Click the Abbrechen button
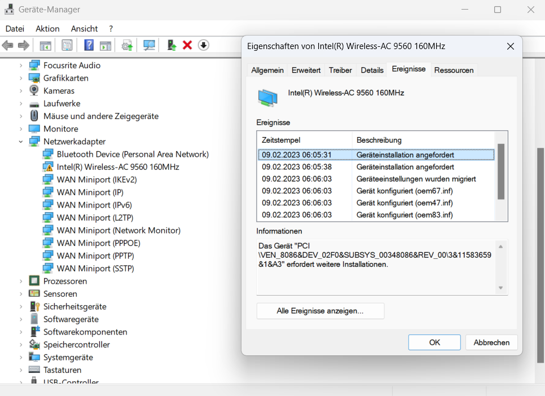 tap(491, 342)
